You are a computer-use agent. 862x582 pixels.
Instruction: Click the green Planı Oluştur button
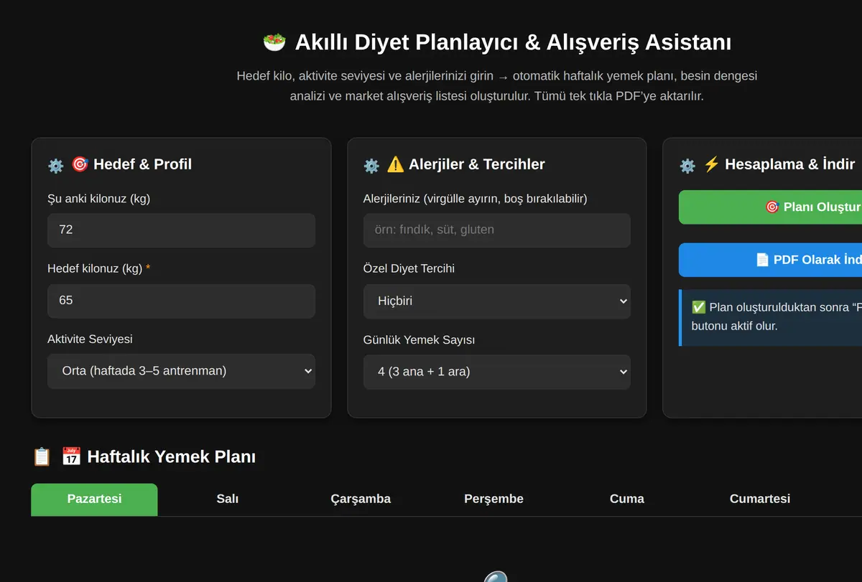click(x=770, y=207)
